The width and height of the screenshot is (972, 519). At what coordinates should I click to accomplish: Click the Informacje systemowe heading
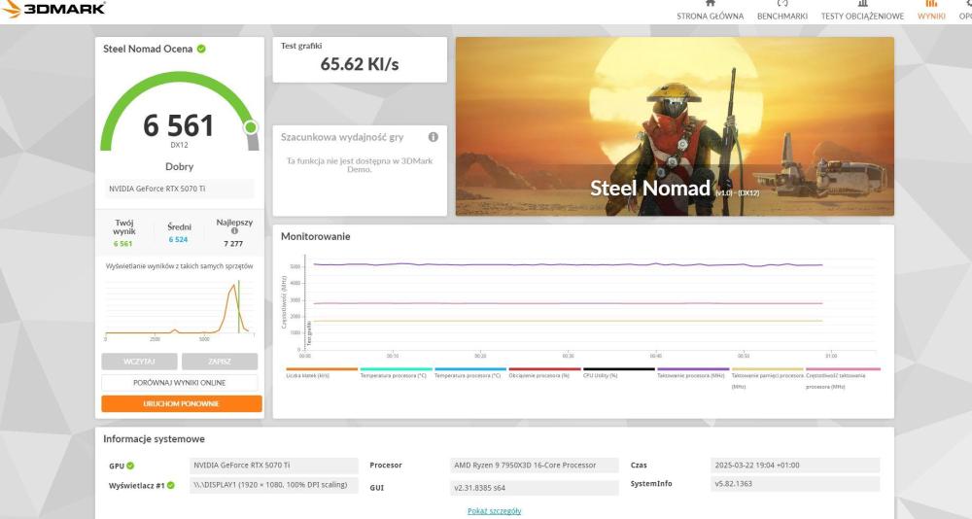click(154, 439)
